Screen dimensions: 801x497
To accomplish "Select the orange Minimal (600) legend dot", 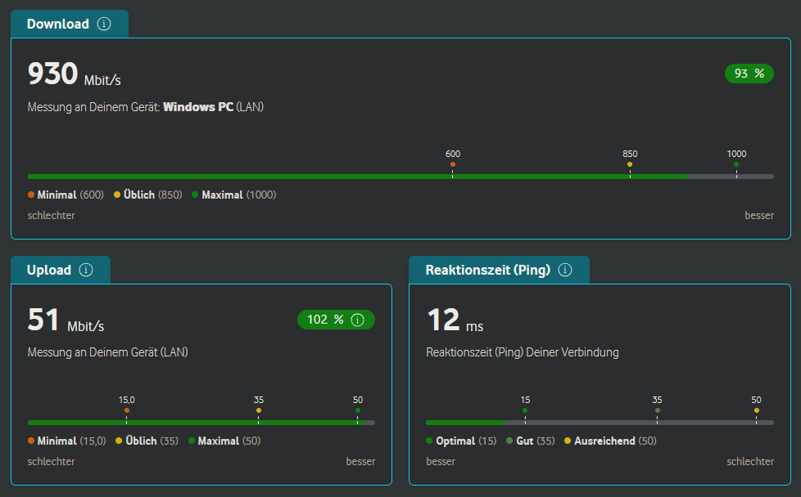I will (30, 195).
